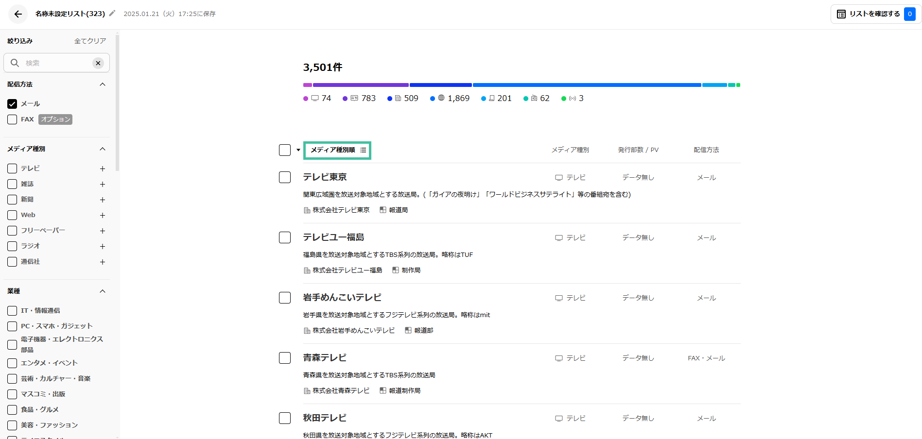Click department icon beside 報道局
The width and height of the screenshot is (922, 439).
pos(383,210)
